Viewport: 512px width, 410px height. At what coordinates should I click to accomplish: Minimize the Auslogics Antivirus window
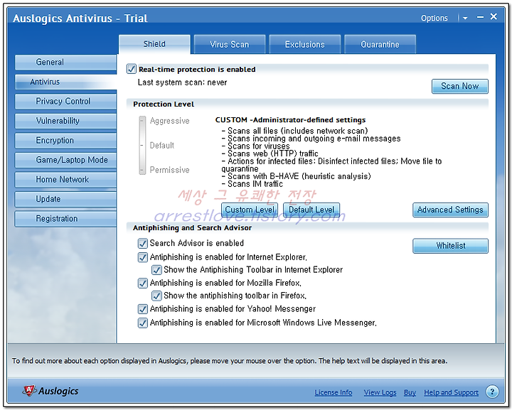click(x=480, y=17)
